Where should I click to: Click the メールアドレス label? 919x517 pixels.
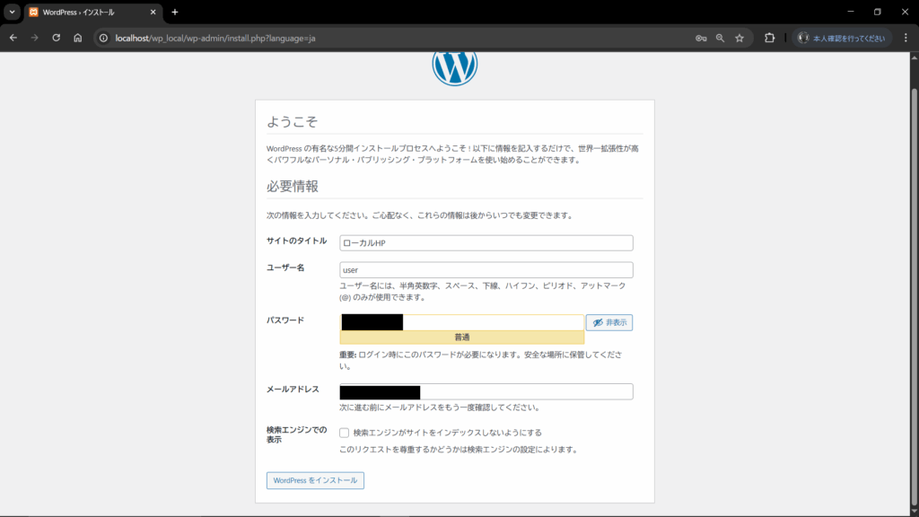(x=293, y=390)
